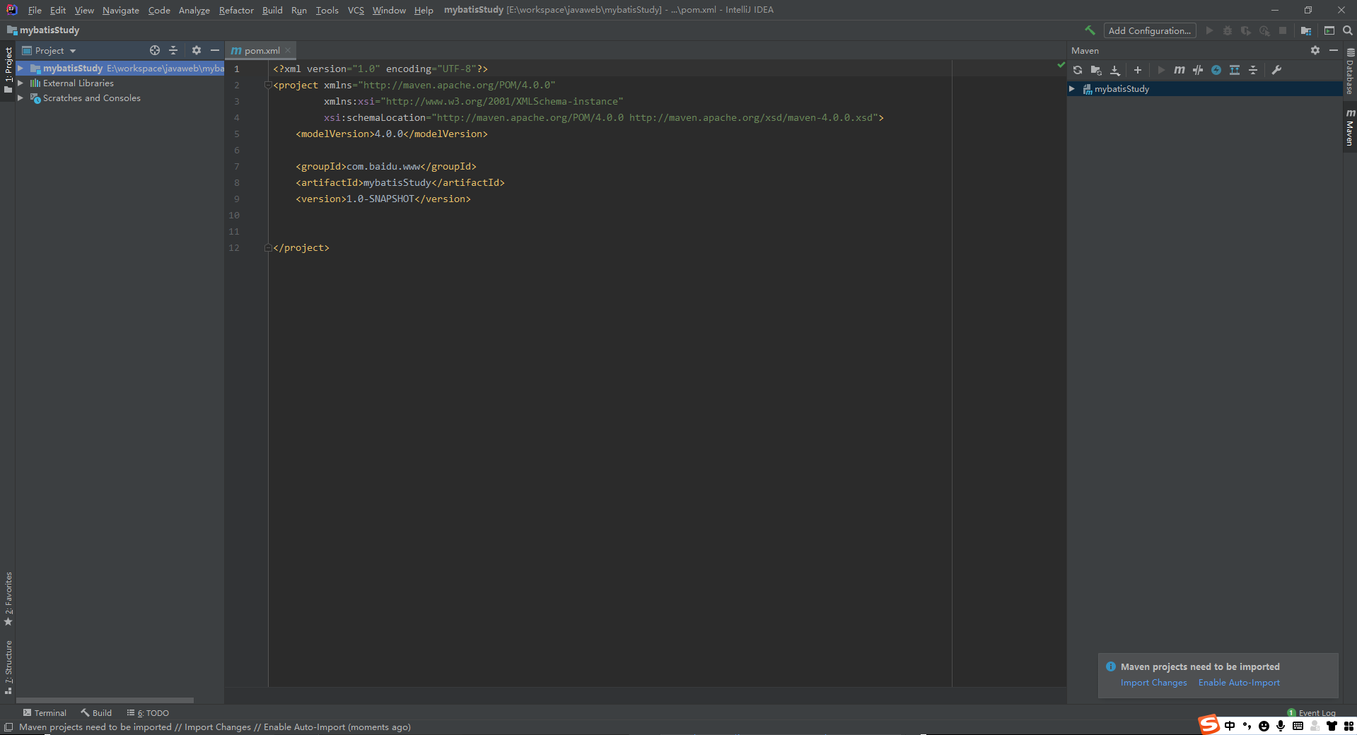Click Collapse All in the Project panel
Image resolution: width=1357 pixels, height=735 pixels.
point(173,50)
